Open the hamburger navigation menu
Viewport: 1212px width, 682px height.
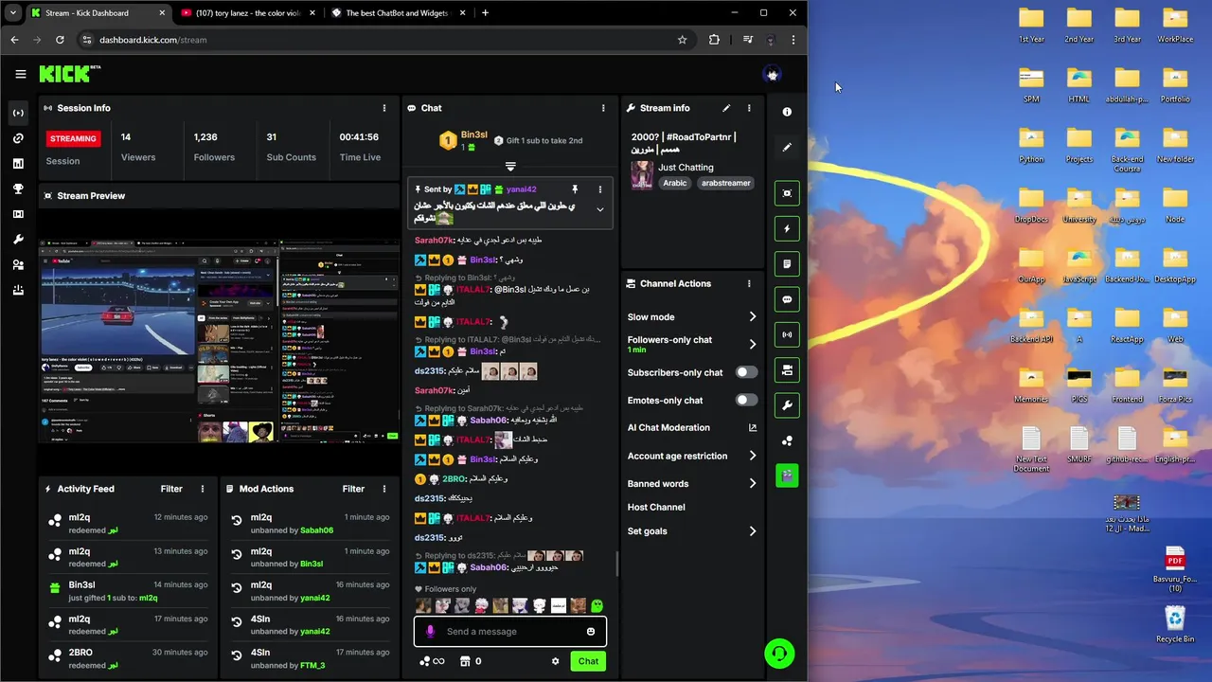(x=20, y=74)
